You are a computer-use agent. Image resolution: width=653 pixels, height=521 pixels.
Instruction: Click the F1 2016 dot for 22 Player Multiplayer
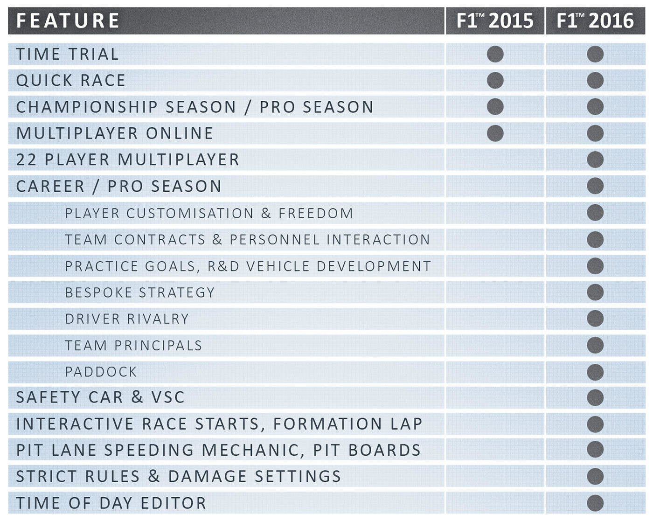[595, 160]
